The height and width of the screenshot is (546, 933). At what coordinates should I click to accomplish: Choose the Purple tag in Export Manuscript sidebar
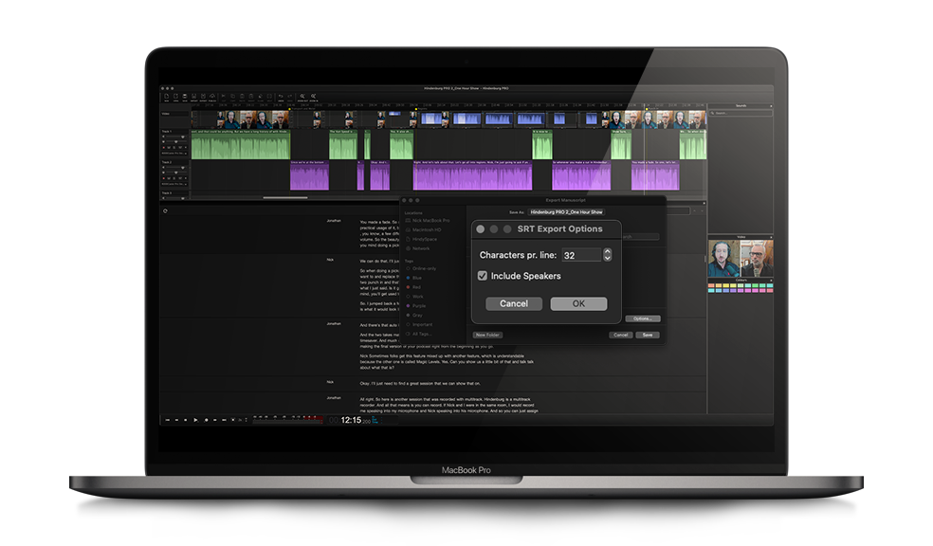(x=415, y=306)
